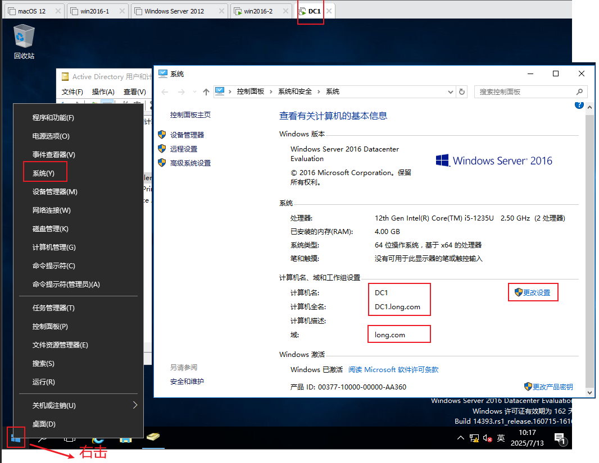
Task: Open 高级系统设置 link in the sidebar
Action: [x=190, y=163]
